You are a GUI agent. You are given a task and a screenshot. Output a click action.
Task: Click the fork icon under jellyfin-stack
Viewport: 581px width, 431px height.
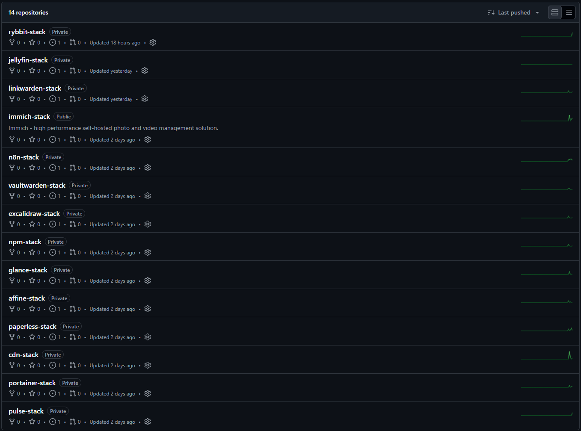12,71
